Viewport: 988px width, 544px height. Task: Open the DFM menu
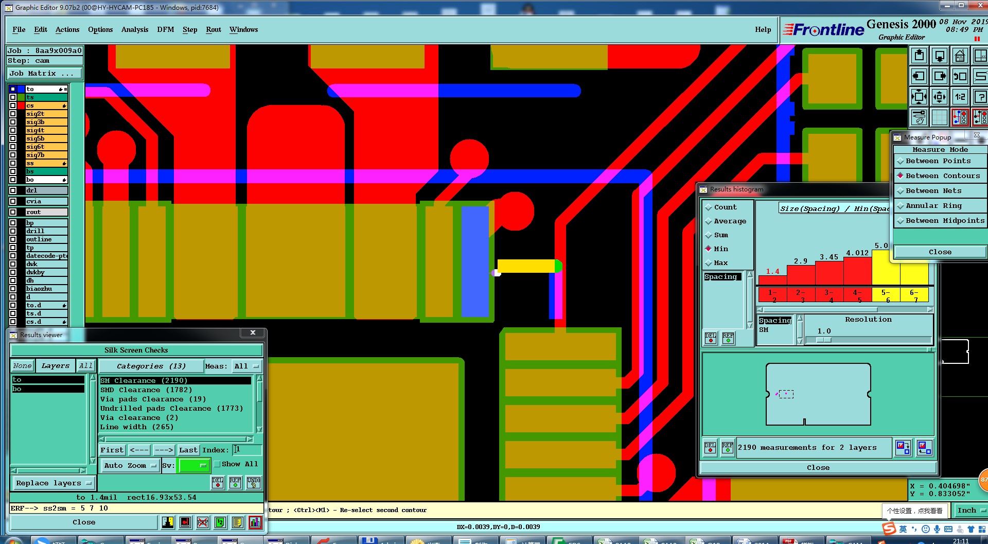point(166,30)
